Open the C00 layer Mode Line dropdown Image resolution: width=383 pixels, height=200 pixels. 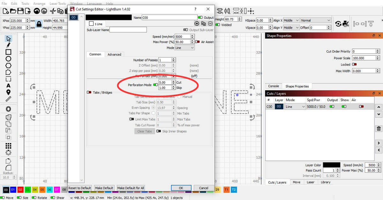295,107
